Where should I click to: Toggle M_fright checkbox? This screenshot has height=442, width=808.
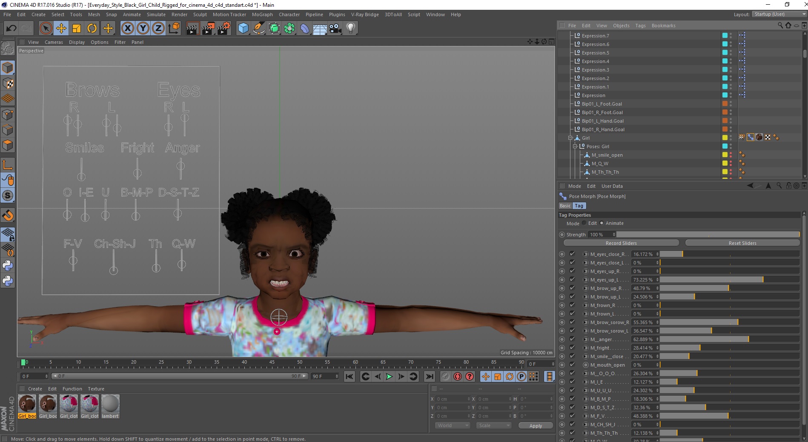tap(572, 347)
